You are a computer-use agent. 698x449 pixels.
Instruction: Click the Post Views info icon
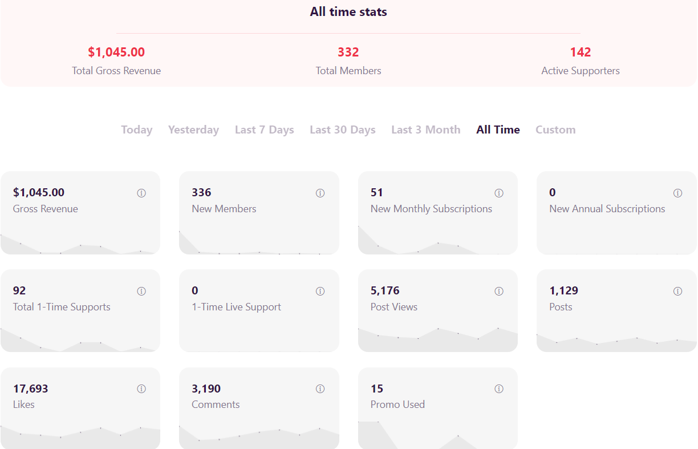[499, 292]
